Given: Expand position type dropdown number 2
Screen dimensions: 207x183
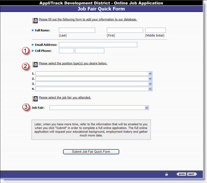Looking at the screenshot, I should tap(94, 79).
